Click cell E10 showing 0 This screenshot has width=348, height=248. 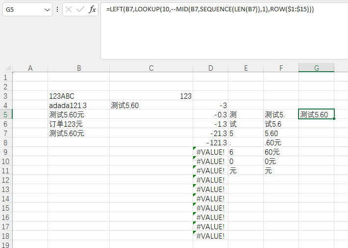[246, 161]
